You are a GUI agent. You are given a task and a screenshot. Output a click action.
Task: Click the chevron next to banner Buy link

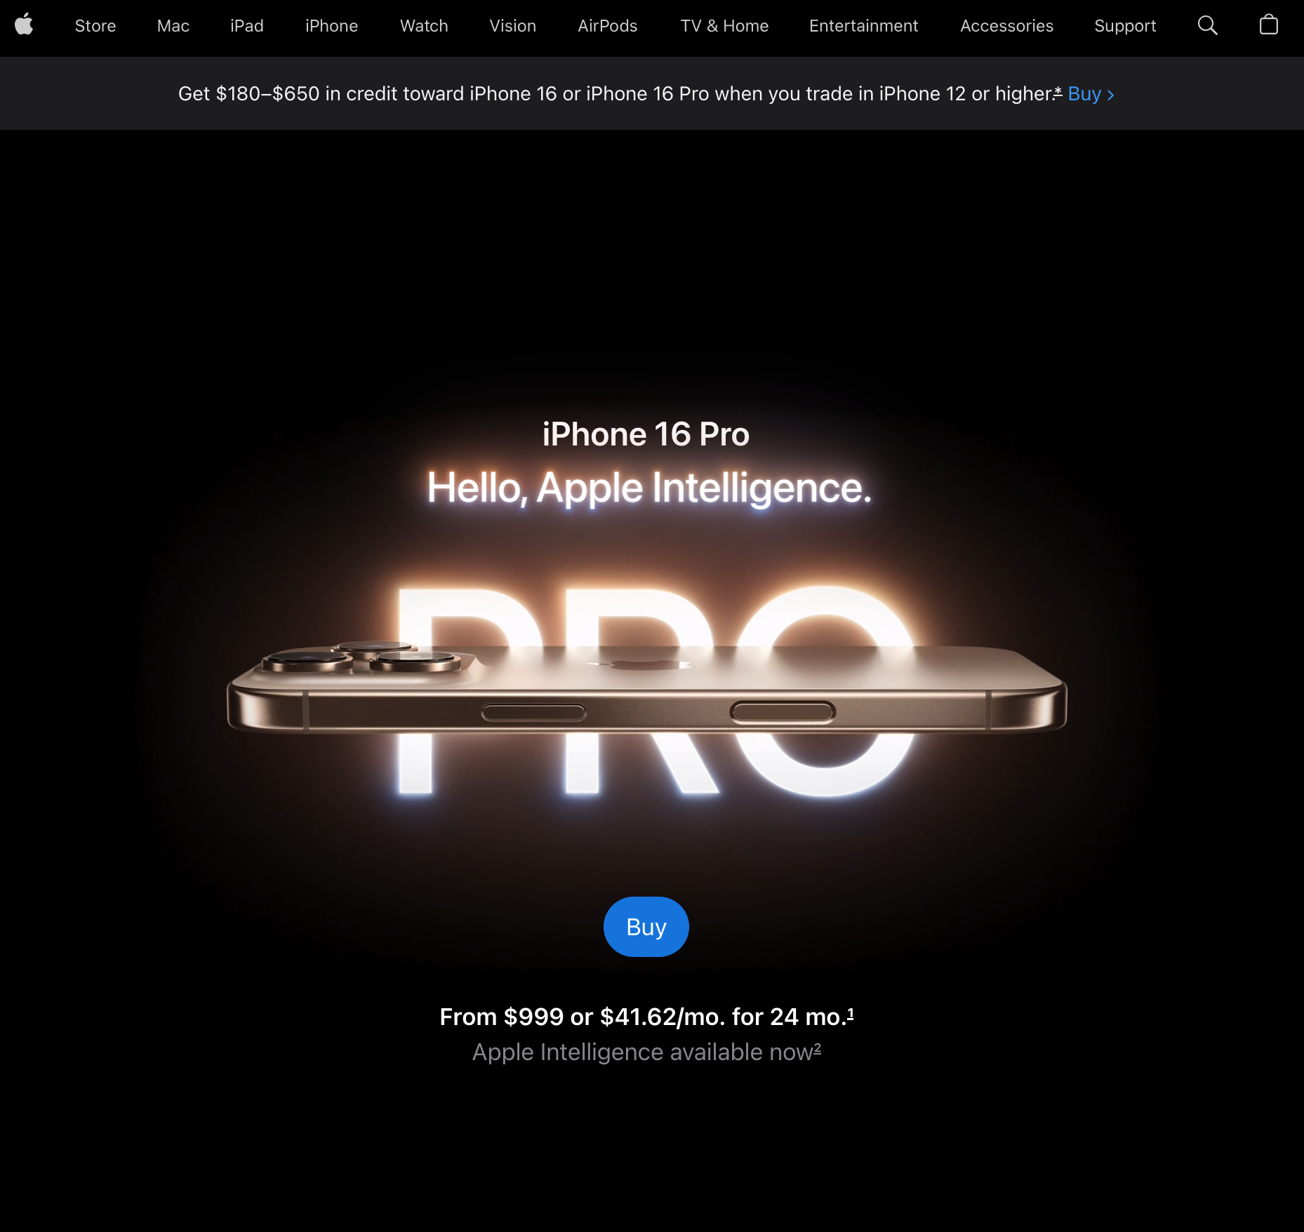(1111, 94)
